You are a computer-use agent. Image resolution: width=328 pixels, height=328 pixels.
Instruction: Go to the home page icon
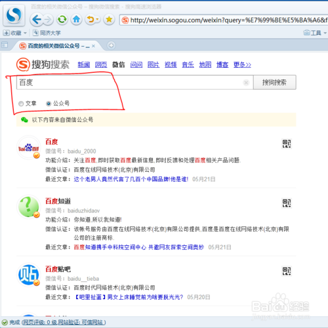click(x=76, y=20)
